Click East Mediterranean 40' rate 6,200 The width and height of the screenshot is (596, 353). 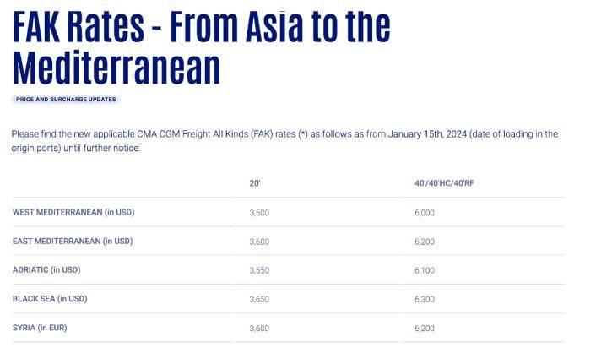424,242
